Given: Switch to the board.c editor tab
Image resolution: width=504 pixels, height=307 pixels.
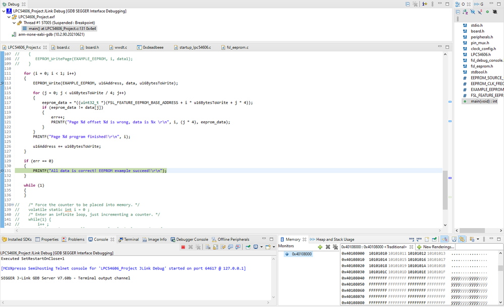Looking at the screenshot, I should coord(61,48).
